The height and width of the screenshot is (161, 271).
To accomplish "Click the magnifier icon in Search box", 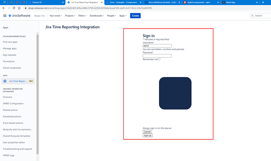I will (253, 16).
